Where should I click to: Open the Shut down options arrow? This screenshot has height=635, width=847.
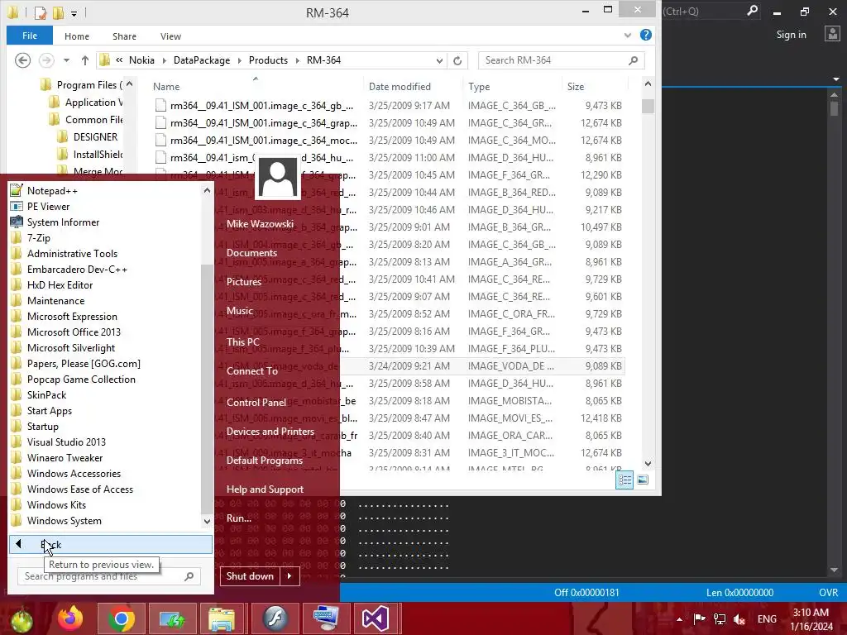click(x=290, y=576)
